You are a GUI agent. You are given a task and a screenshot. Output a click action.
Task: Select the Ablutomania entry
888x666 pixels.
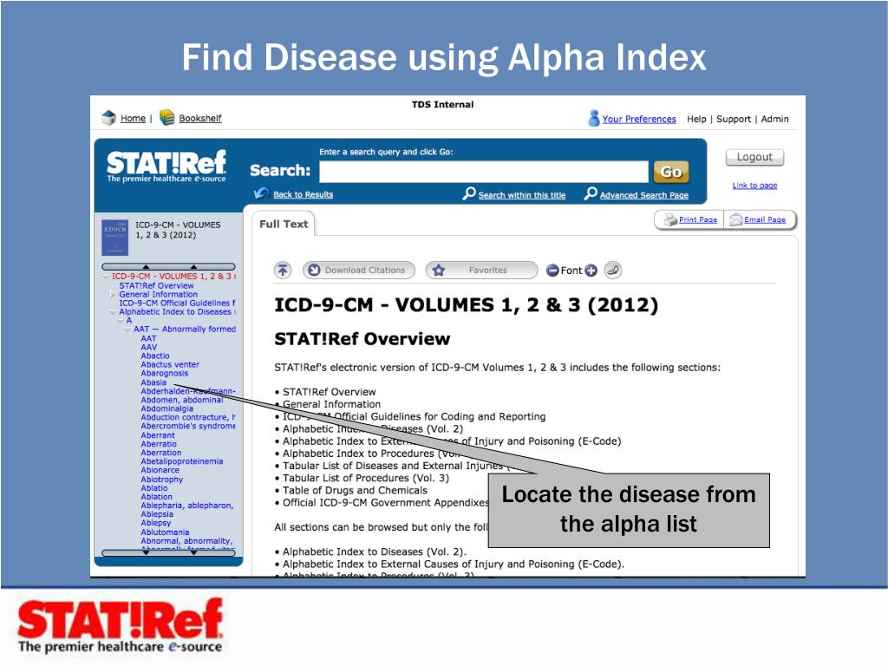point(165,532)
